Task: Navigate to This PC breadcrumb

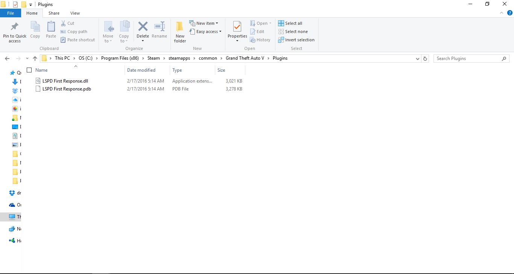Action: click(x=62, y=58)
